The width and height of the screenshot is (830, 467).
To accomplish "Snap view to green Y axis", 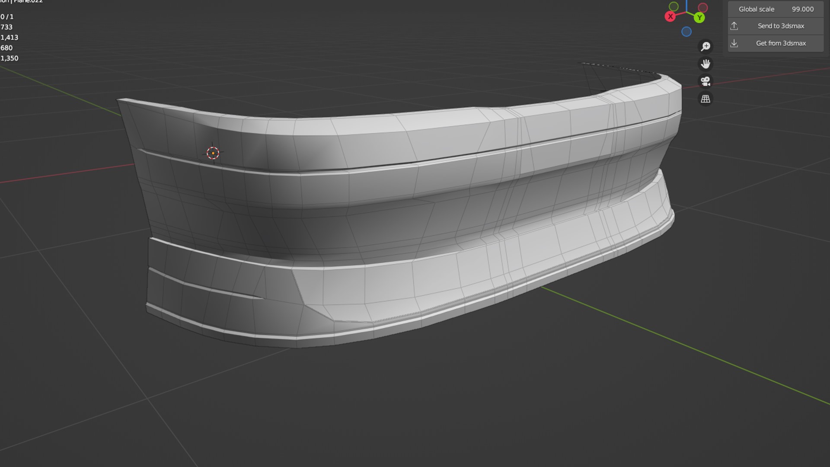I will tap(699, 18).
